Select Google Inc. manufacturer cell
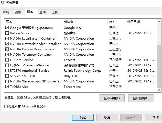The image size is (162, 123). [x=72, y=28]
